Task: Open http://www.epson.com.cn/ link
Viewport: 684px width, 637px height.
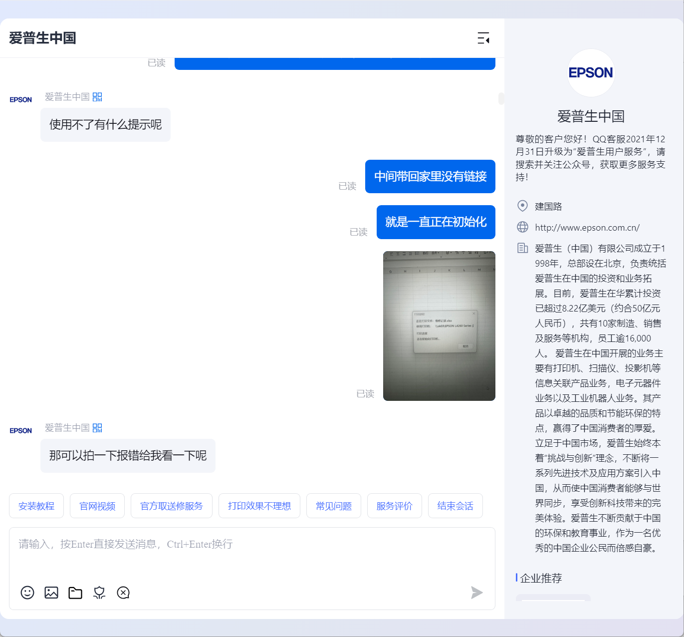Action: coord(587,228)
